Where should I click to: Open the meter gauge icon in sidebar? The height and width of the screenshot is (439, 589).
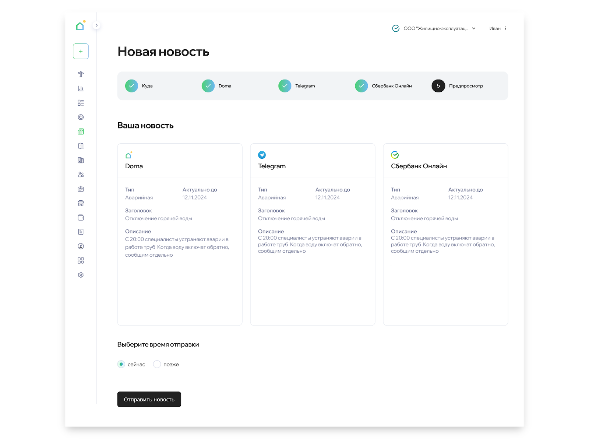(x=81, y=246)
